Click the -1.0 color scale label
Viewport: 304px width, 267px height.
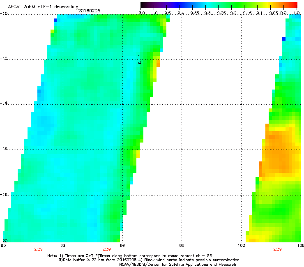pos(153,13)
